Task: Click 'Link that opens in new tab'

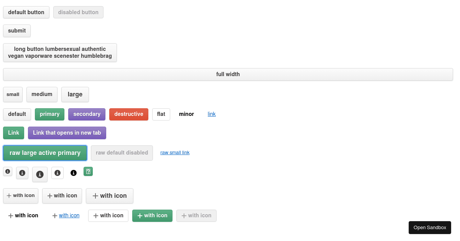Action: click(x=67, y=133)
